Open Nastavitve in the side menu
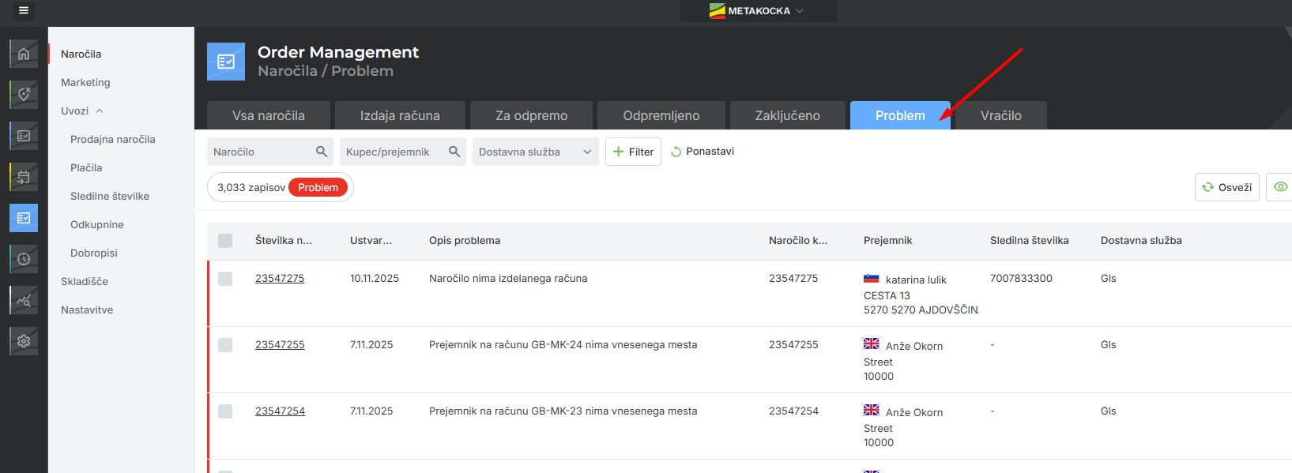The height and width of the screenshot is (473, 1292). pos(87,310)
